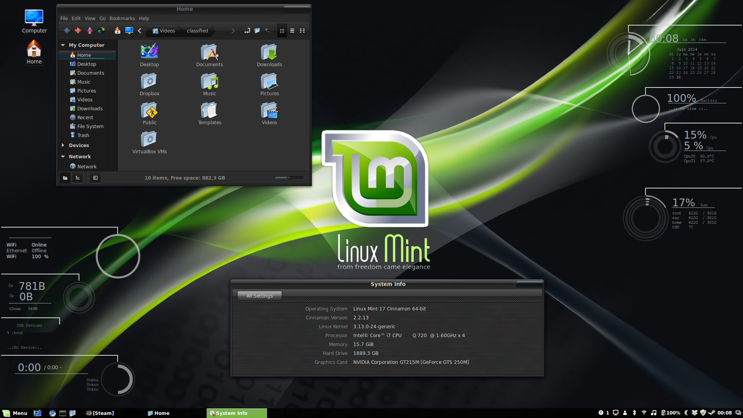Click the Computer desktop icon
The width and height of the screenshot is (743, 418).
click(34, 21)
